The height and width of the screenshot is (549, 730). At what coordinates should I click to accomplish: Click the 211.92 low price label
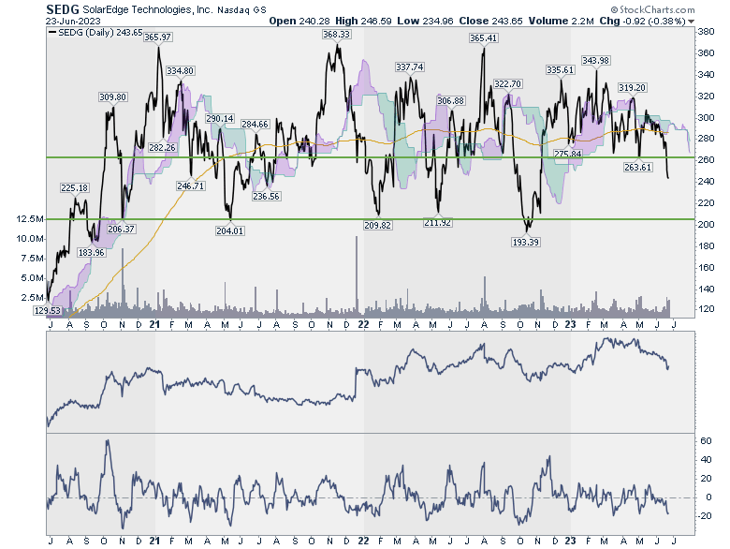tap(438, 222)
